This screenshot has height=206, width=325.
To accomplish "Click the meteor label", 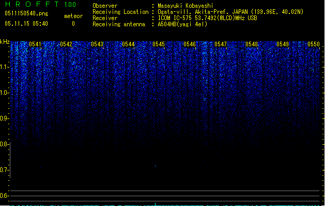I will click(73, 16).
